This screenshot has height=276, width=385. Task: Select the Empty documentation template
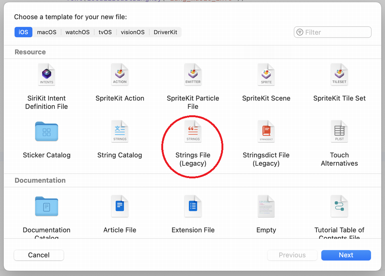(x=266, y=207)
